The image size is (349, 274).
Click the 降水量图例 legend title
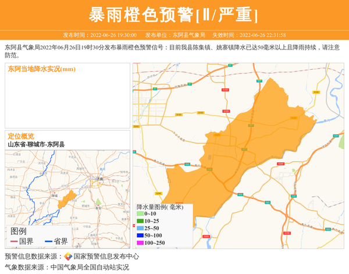click(159, 207)
